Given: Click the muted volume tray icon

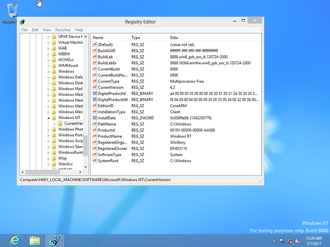Looking at the screenshot, I should (x=297, y=241).
